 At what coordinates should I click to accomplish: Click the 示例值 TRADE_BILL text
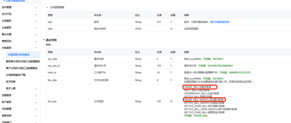[196, 116]
